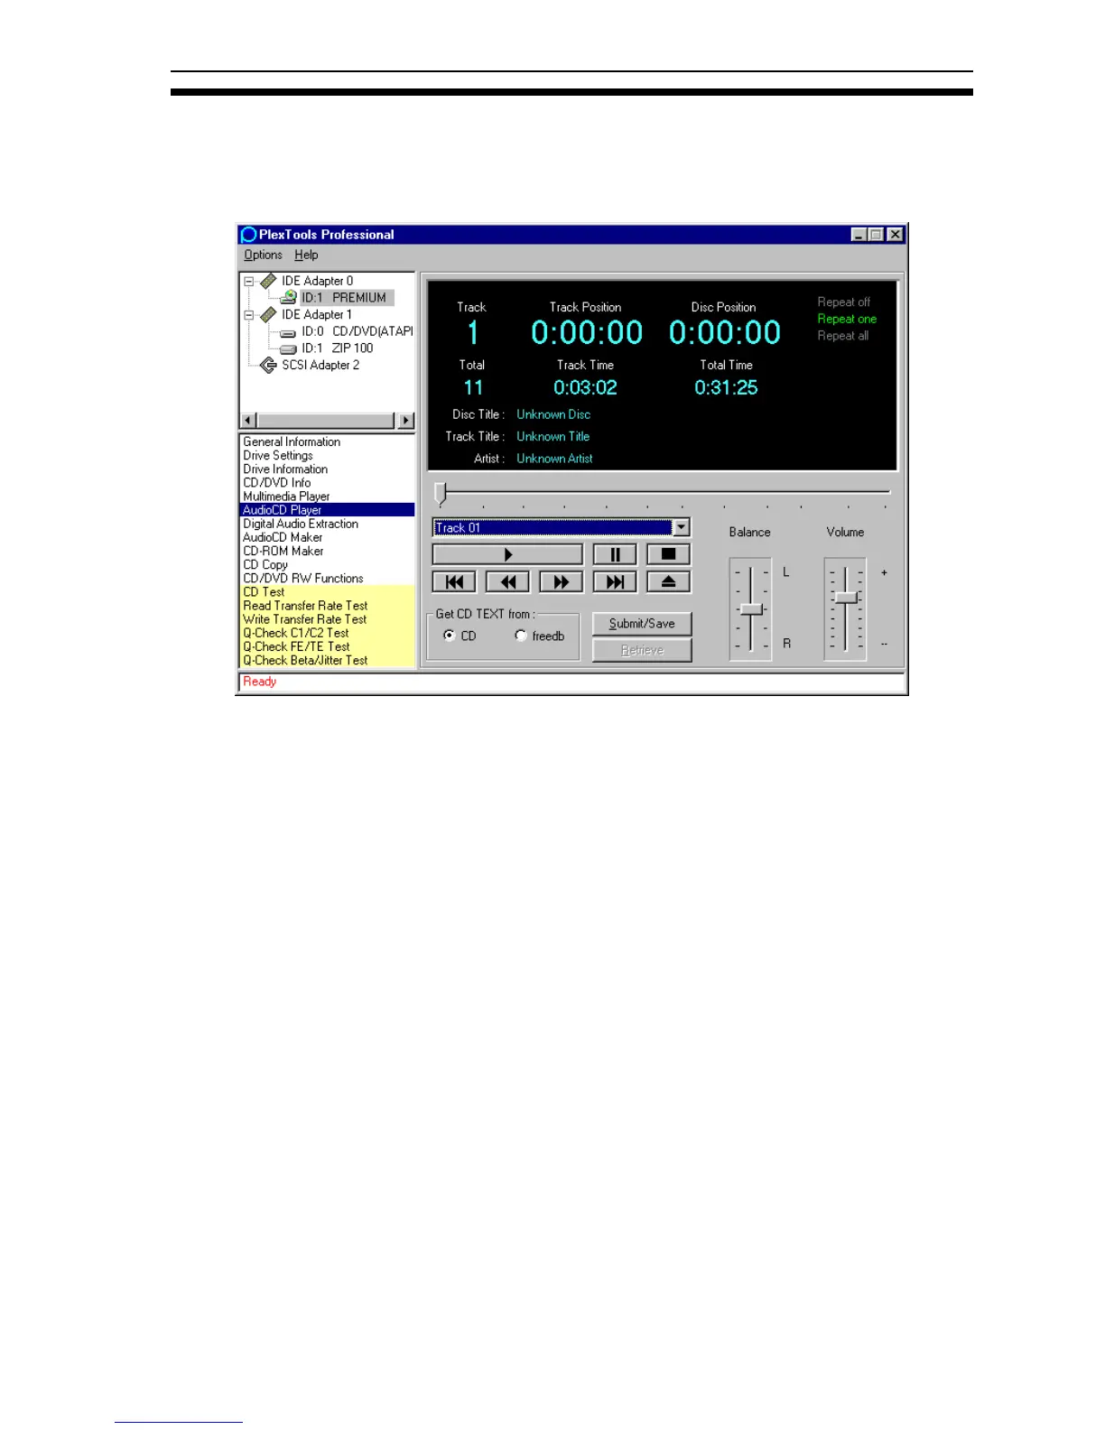The height and width of the screenshot is (1430, 1105).
Task: Open Q-Check C1/C2 Test
Action: [296, 633]
